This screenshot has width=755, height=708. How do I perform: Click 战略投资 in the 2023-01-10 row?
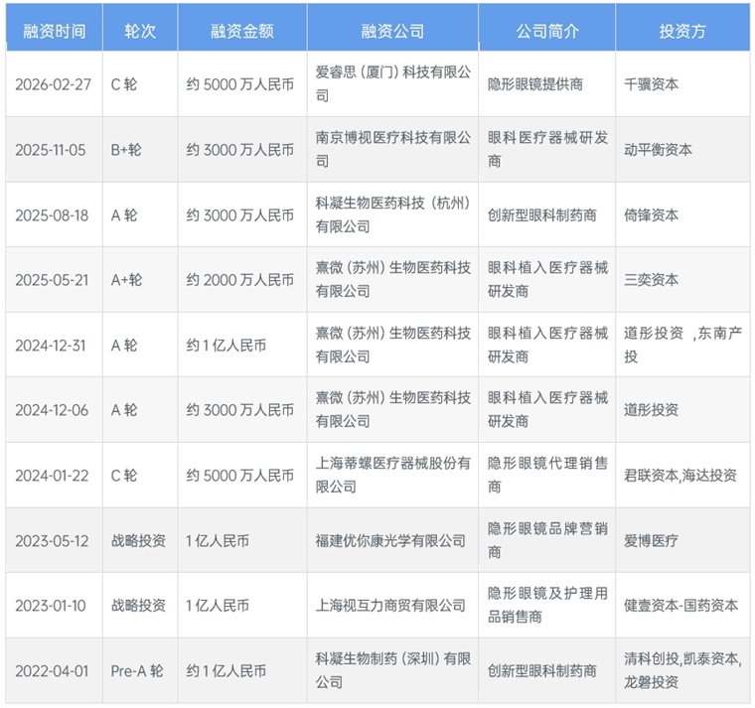[x=138, y=606]
